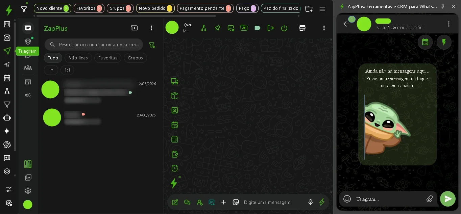Open the flow tree icon in left rail
The height and width of the screenshot is (214, 461).
(x=7, y=91)
